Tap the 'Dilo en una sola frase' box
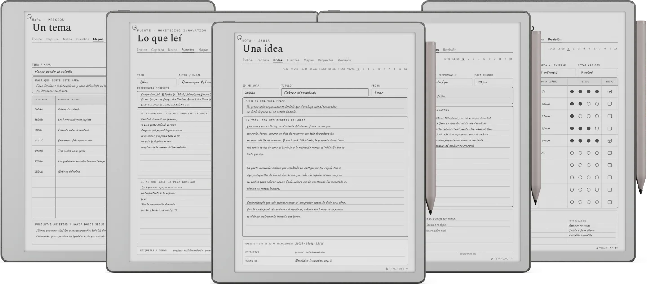647x284 pixels. [x=325, y=106]
